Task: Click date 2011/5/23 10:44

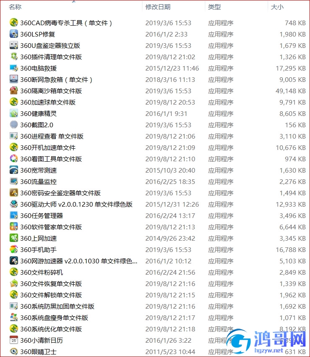Action: (x=170, y=352)
